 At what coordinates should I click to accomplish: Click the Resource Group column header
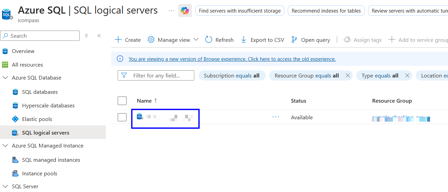point(392,101)
